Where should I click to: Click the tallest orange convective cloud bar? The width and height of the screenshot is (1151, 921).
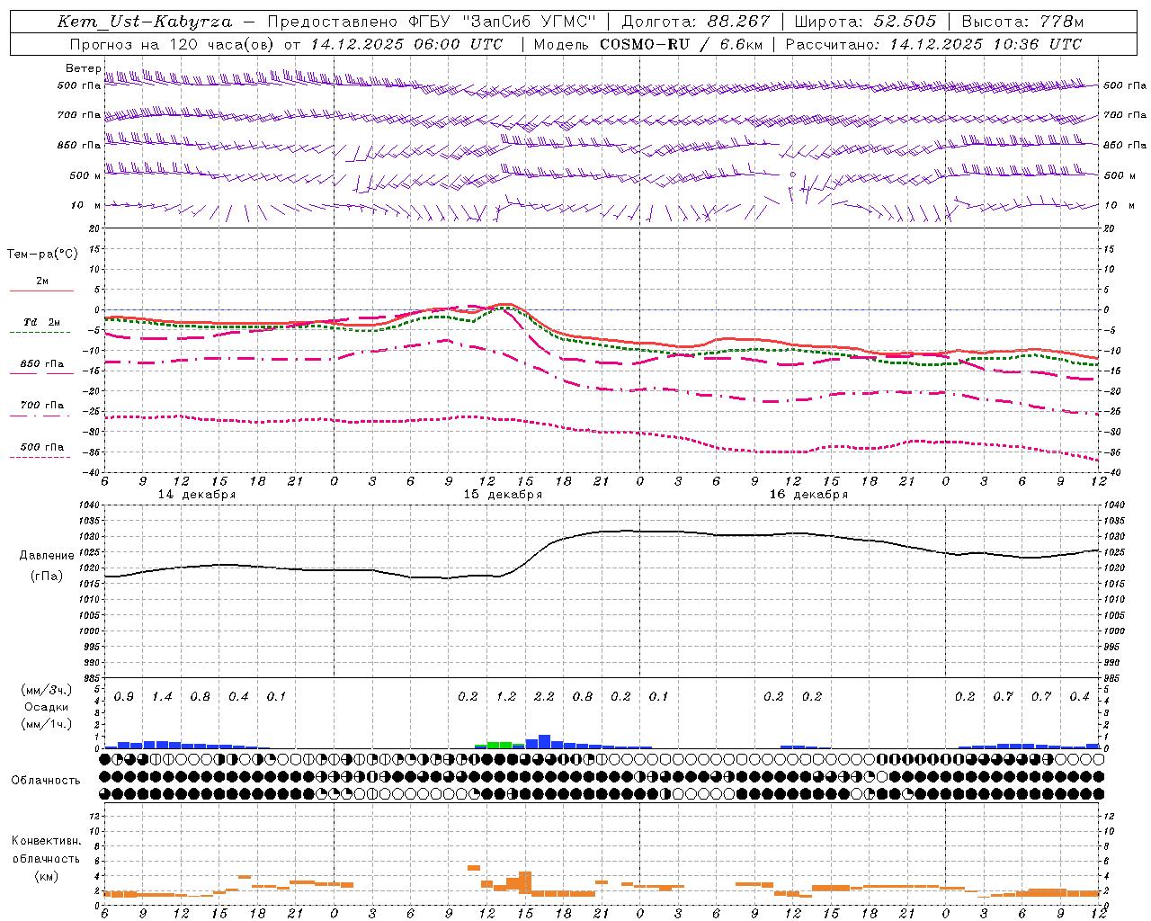click(525, 881)
